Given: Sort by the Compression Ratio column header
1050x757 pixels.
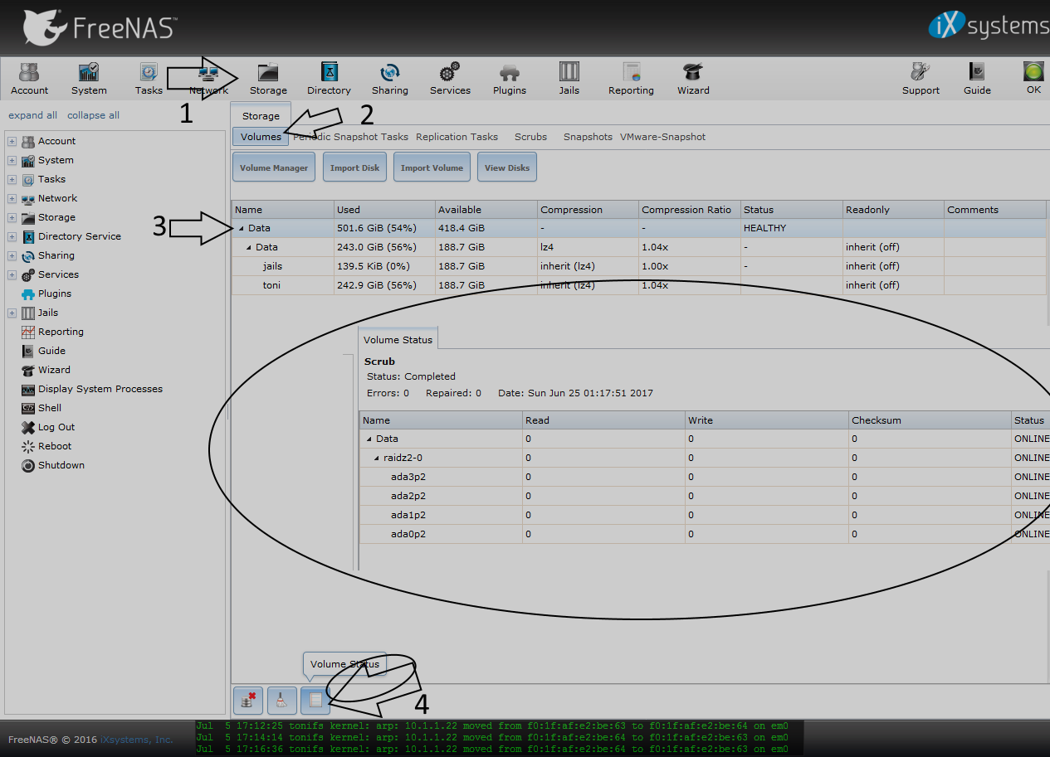Looking at the screenshot, I should pos(689,210).
